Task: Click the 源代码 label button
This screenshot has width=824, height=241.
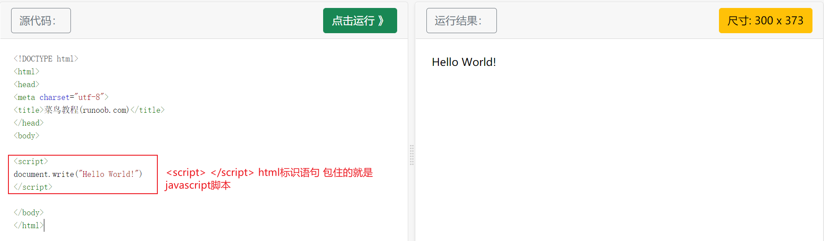Action: (41, 20)
